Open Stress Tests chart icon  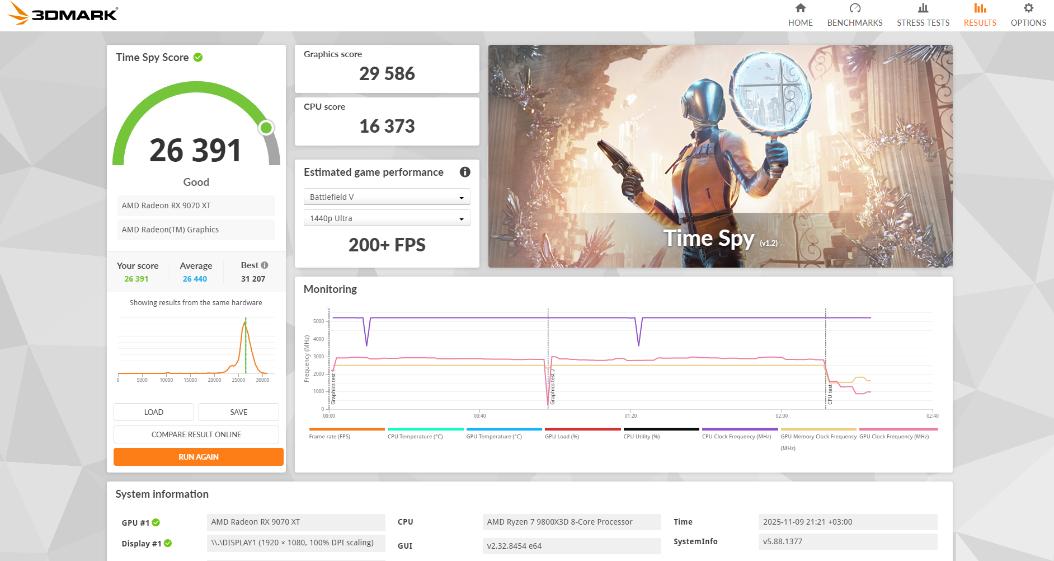(x=923, y=8)
